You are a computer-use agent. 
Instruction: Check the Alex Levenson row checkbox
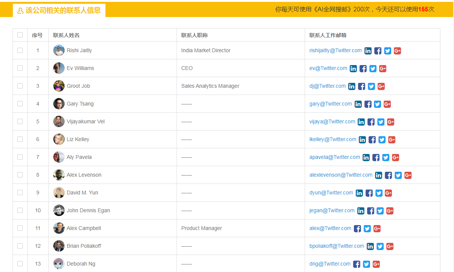pos(20,175)
